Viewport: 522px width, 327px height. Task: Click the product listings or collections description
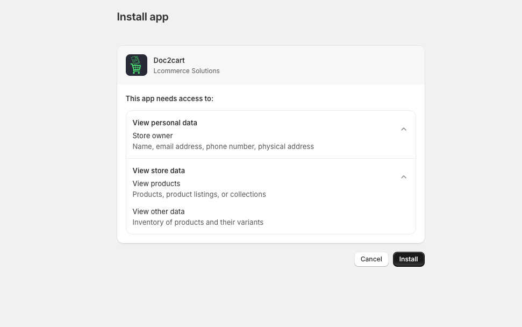coord(199,194)
